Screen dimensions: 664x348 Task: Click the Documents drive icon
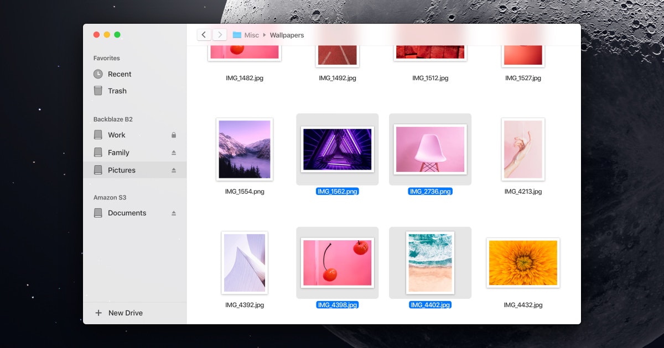(98, 213)
